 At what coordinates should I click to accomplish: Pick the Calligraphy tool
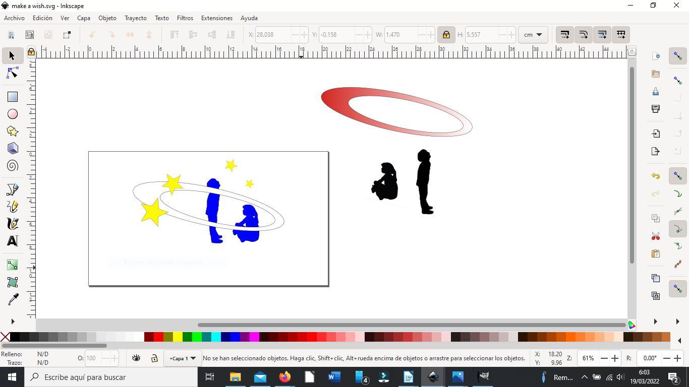point(12,223)
